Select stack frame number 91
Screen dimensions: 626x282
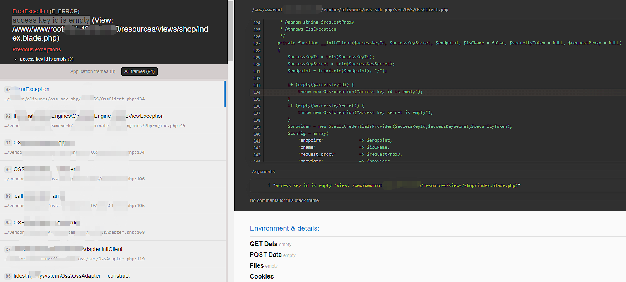[113, 147]
